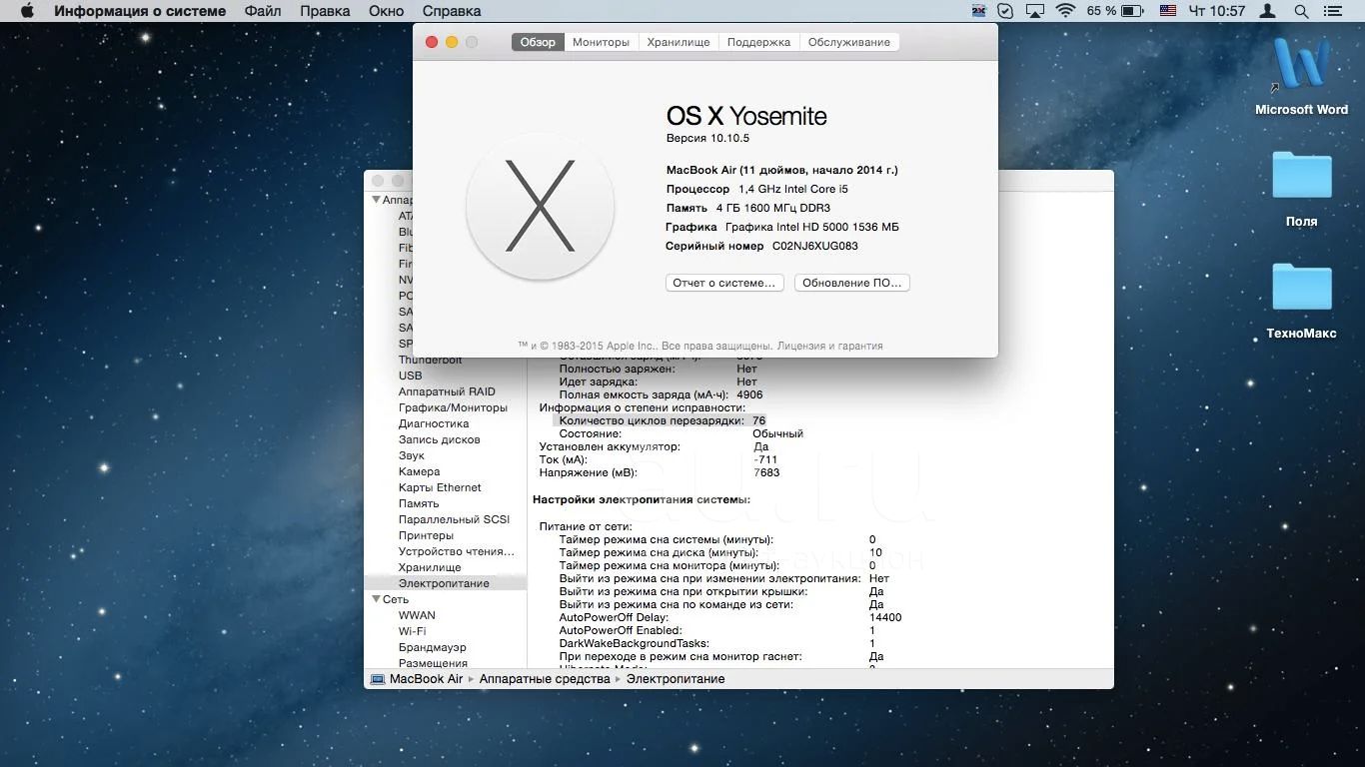The width and height of the screenshot is (1365, 767).
Task: Select Карты Ethernet in sidebar
Action: 440,487
